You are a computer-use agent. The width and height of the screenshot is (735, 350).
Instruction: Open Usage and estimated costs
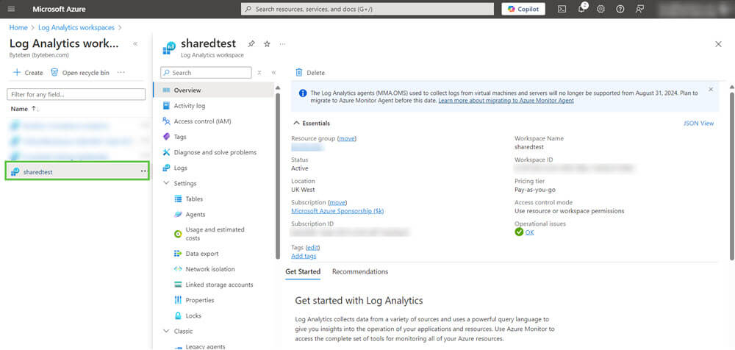(213, 234)
